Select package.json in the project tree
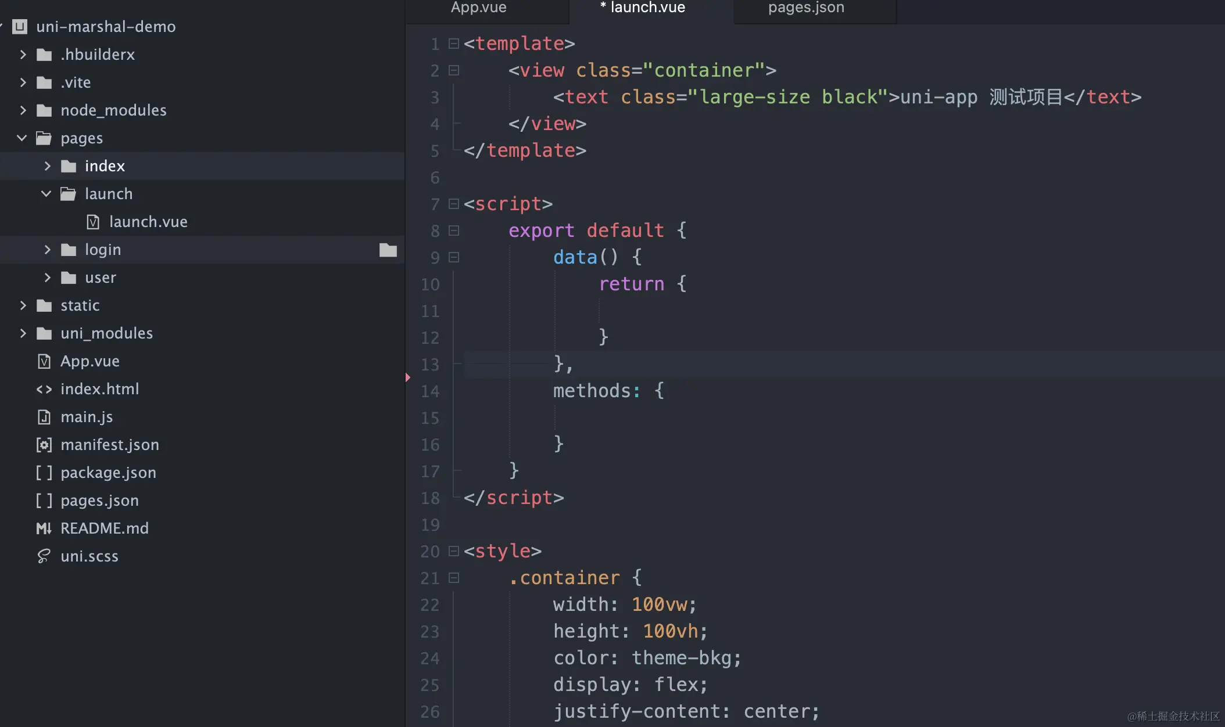The width and height of the screenshot is (1225, 727). (108, 473)
